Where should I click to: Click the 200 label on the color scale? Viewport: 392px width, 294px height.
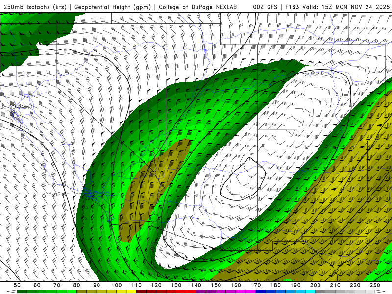[x=315, y=285]
